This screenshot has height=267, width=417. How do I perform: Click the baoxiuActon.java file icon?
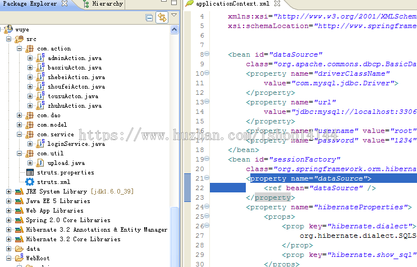tap(40, 67)
